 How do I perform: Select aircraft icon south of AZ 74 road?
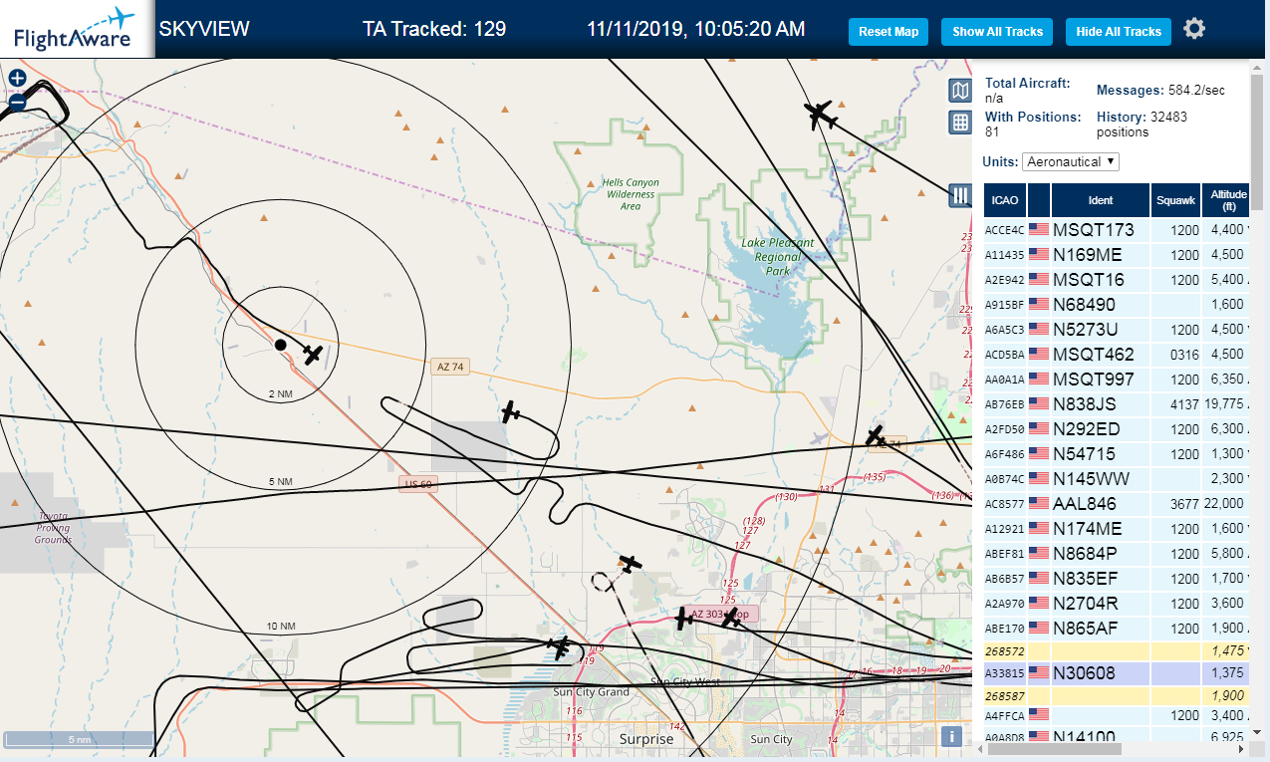(x=511, y=411)
